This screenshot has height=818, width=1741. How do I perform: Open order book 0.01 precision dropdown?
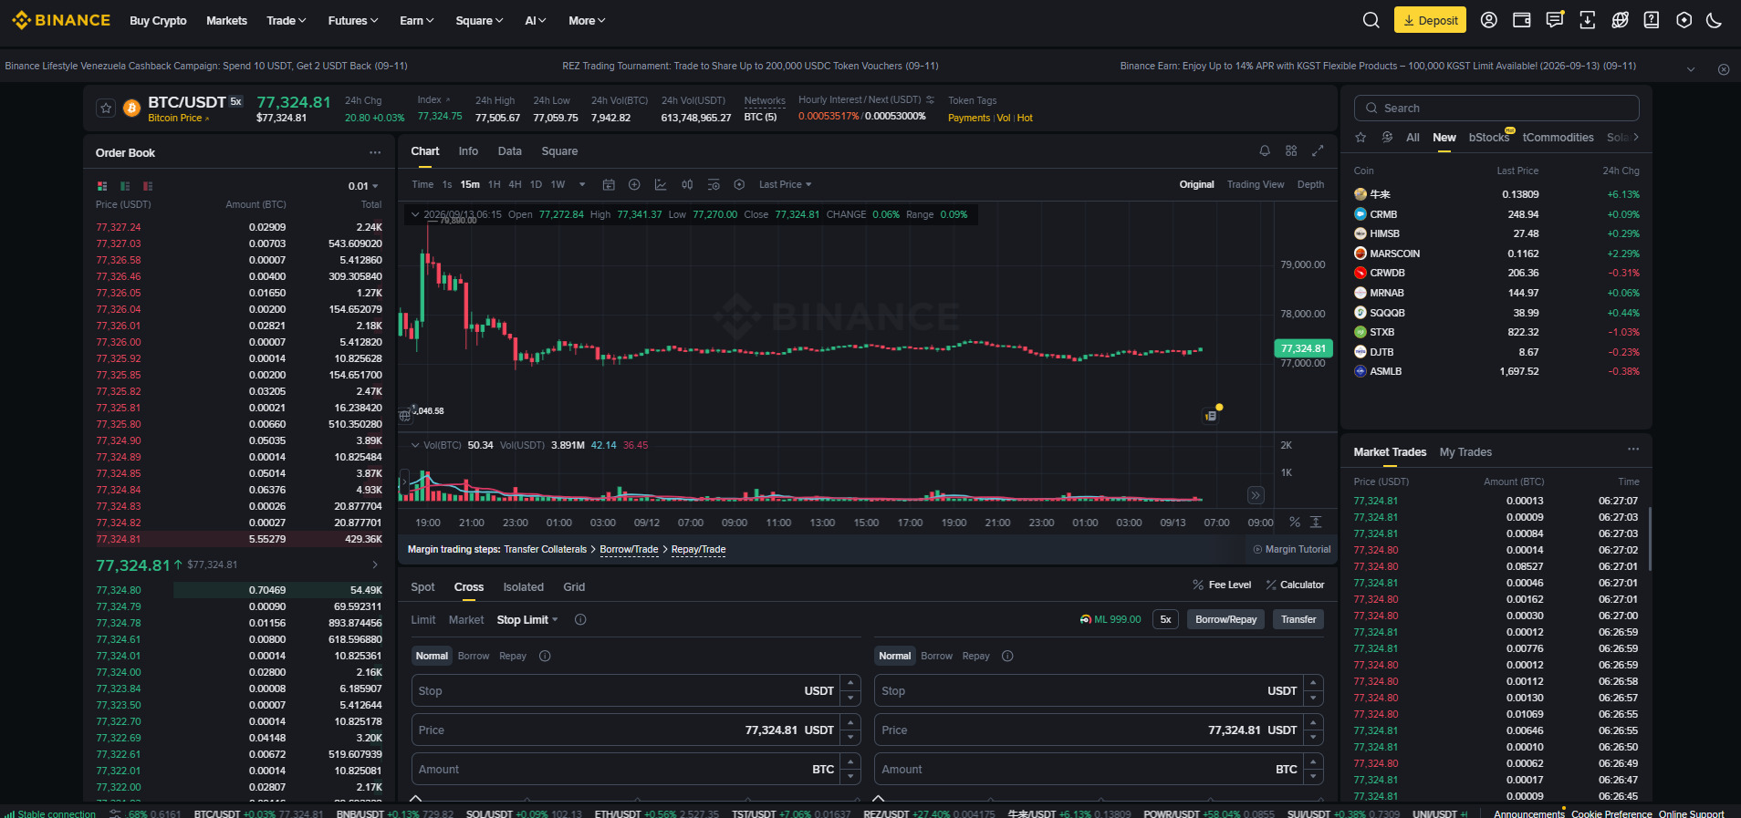363,186
